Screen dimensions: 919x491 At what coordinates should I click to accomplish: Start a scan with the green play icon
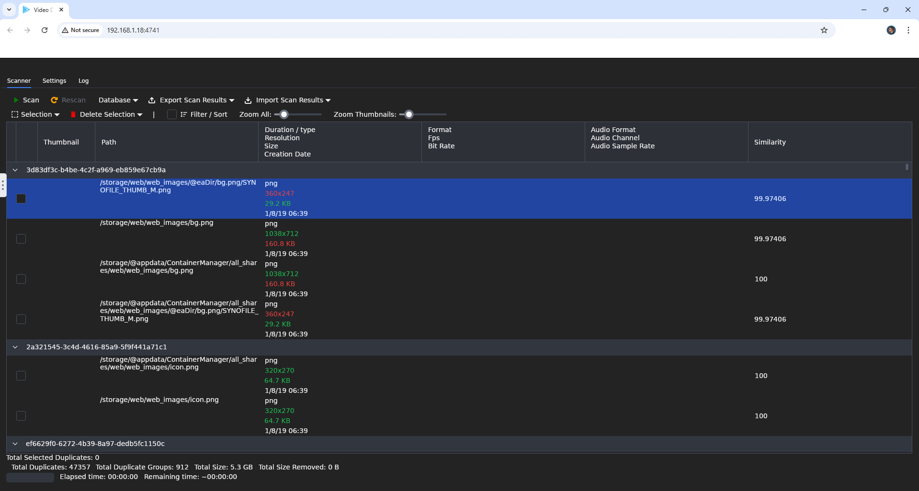tap(16, 100)
